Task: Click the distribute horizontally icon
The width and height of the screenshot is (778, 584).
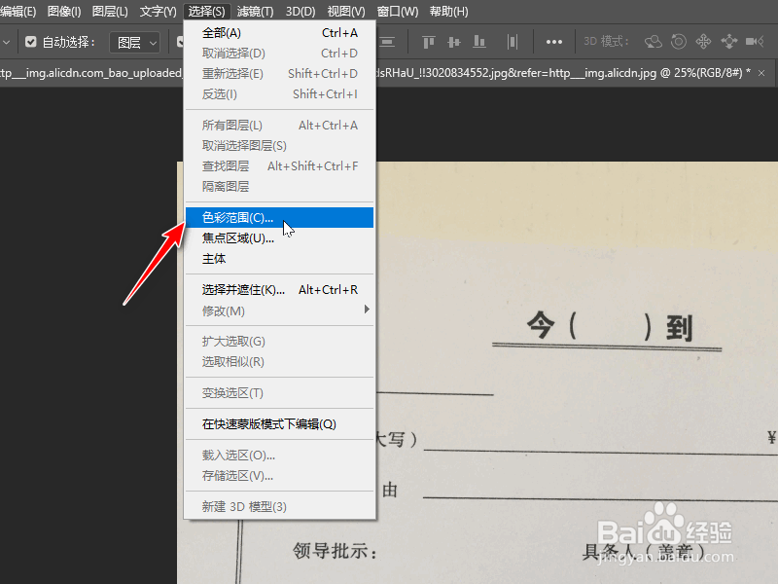Action: 513,42
